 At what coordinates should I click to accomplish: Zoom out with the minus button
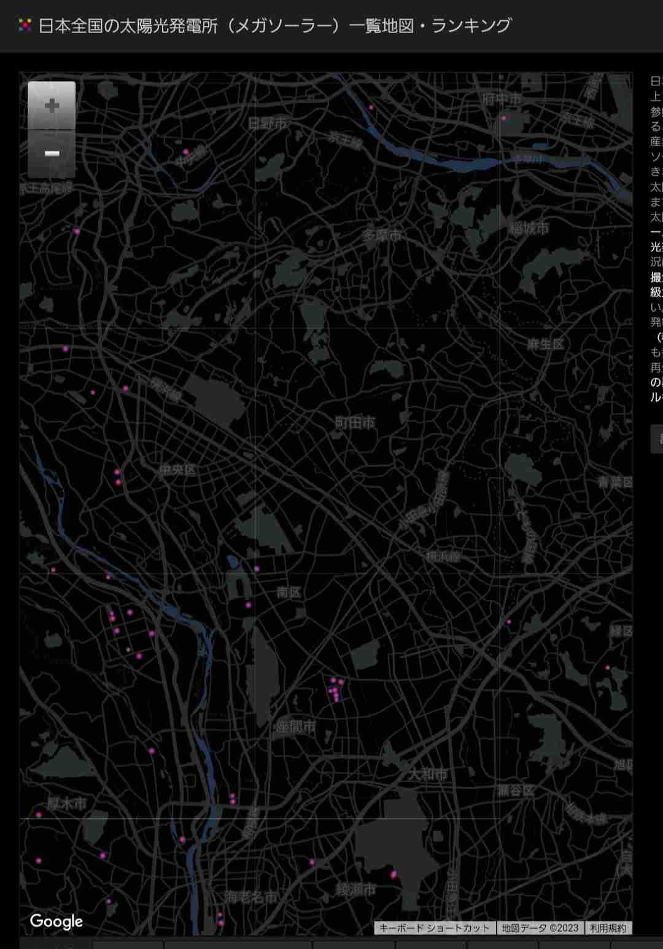52,154
